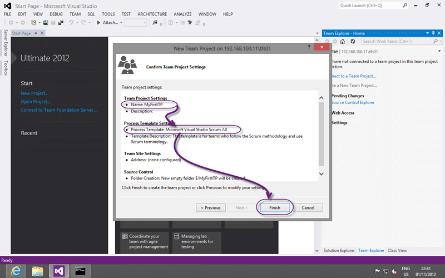This screenshot has height=278, width=445.
Task: Toggle the pin on the Start Page tab
Action: [36, 33]
